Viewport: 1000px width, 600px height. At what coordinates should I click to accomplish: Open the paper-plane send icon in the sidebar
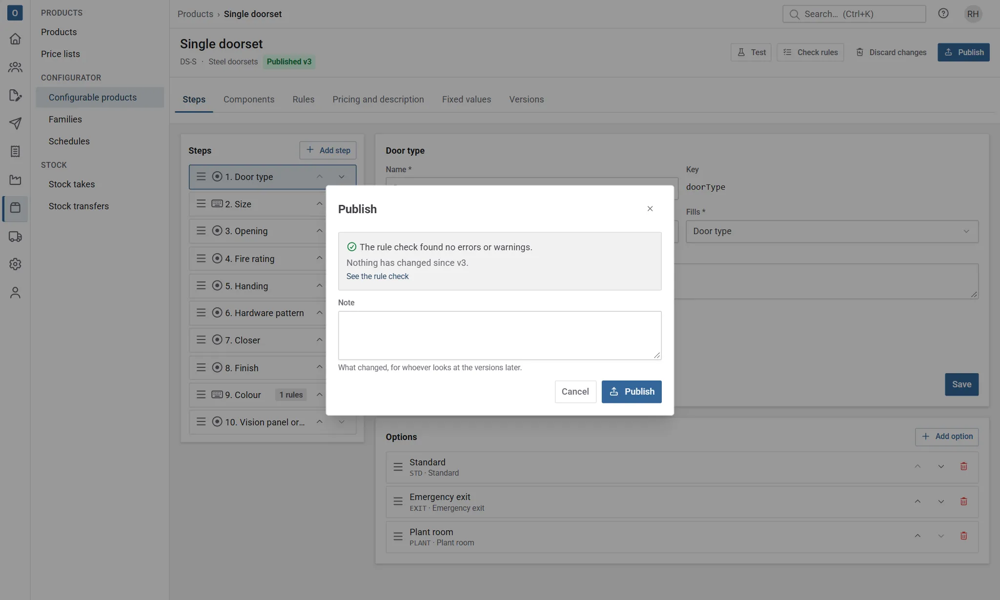pos(15,123)
